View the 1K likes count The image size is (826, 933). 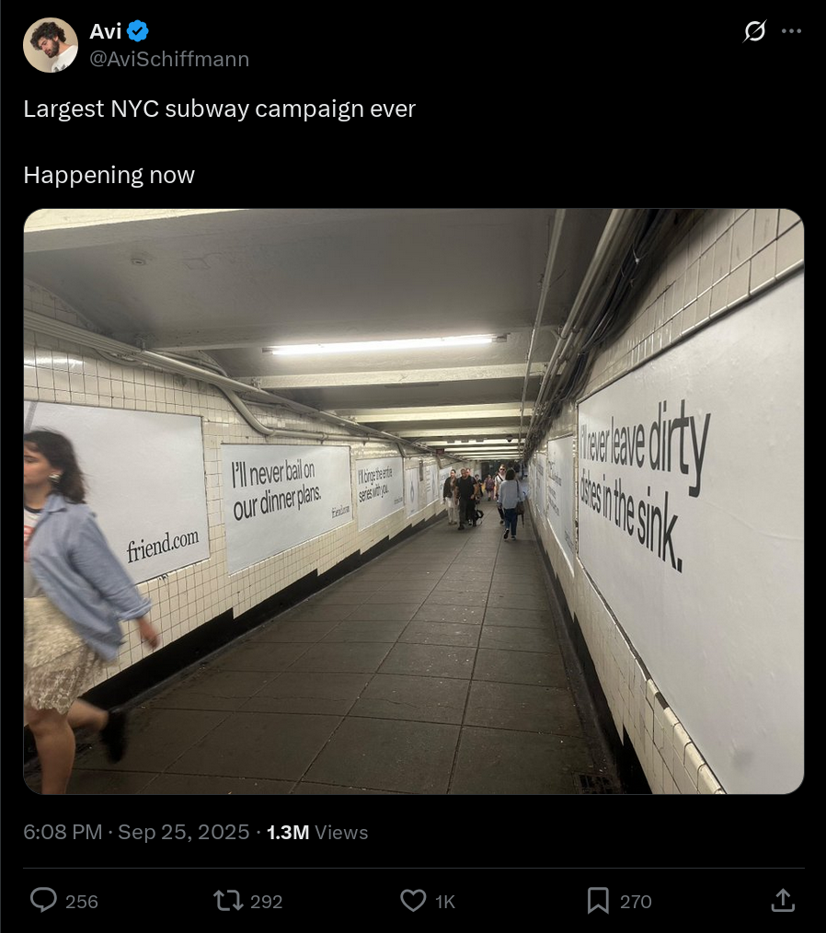(445, 902)
